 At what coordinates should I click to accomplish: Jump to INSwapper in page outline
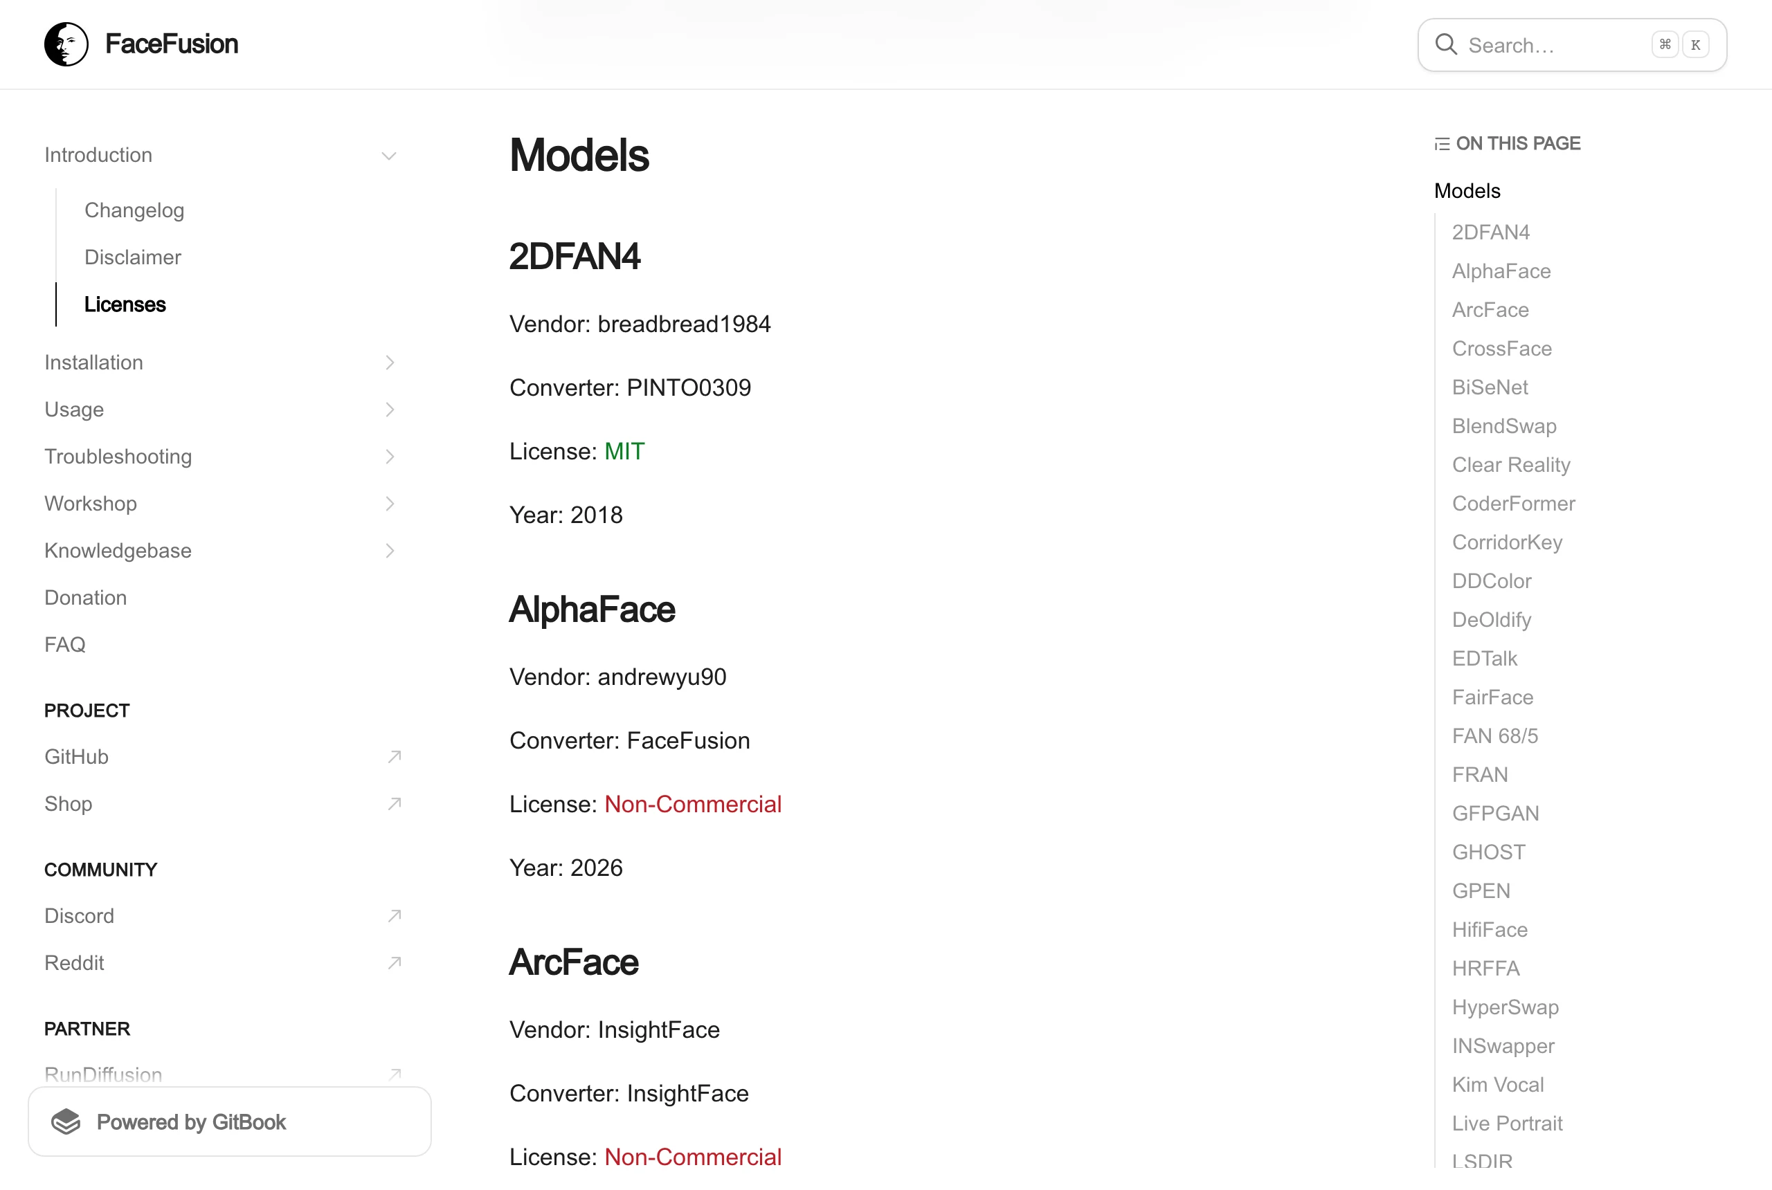click(1503, 1046)
